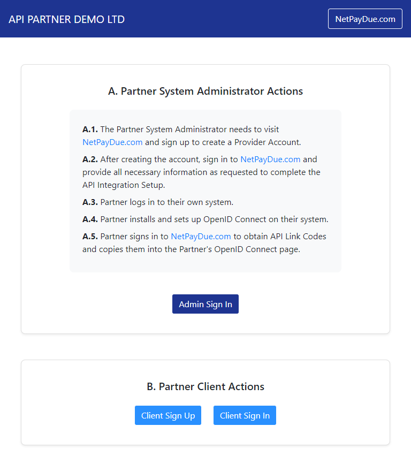Visit the NetPayDue.com link in step A.5
The width and height of the screenshot is (411, 464).
pos(201,237)
